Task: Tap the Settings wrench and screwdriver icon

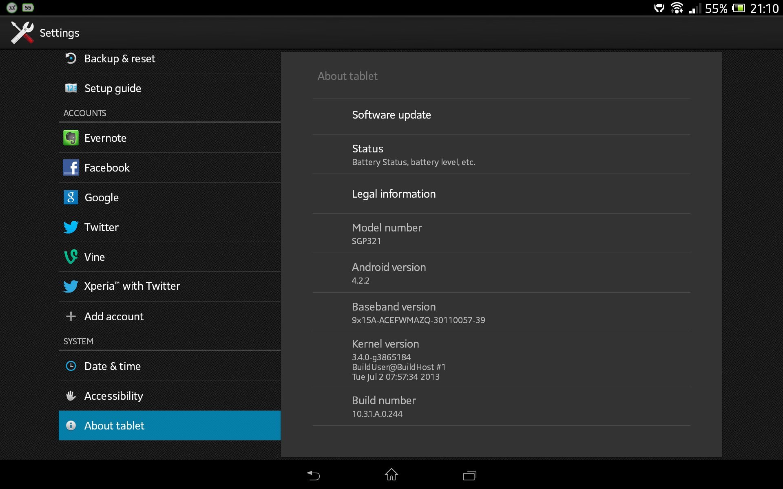Action: pos(22,33)
